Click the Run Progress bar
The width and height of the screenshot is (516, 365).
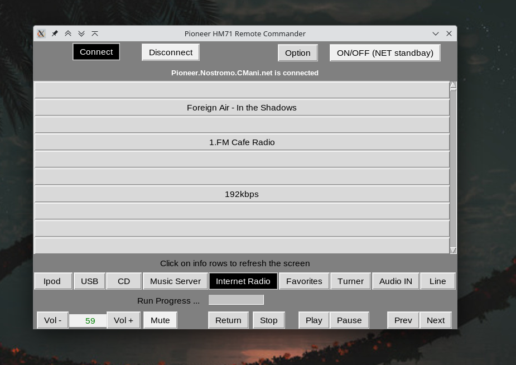(236, 300)
